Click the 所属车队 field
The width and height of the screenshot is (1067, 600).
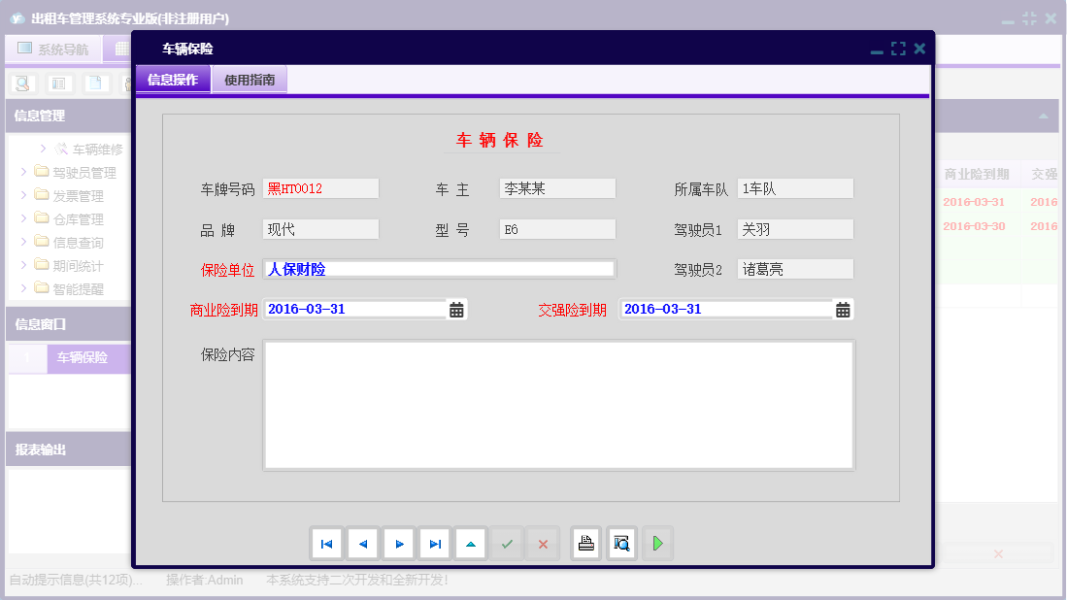pyautogui.click(x=795, y=189)
